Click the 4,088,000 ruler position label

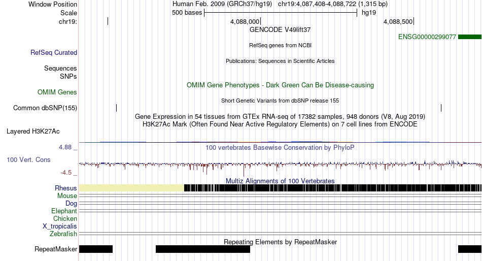(x=245, y=21)
